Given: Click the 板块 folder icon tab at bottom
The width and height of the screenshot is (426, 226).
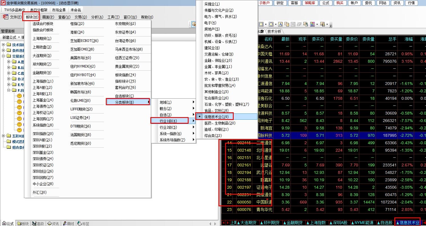Looking at the screenshot, I should coord(23,223).
